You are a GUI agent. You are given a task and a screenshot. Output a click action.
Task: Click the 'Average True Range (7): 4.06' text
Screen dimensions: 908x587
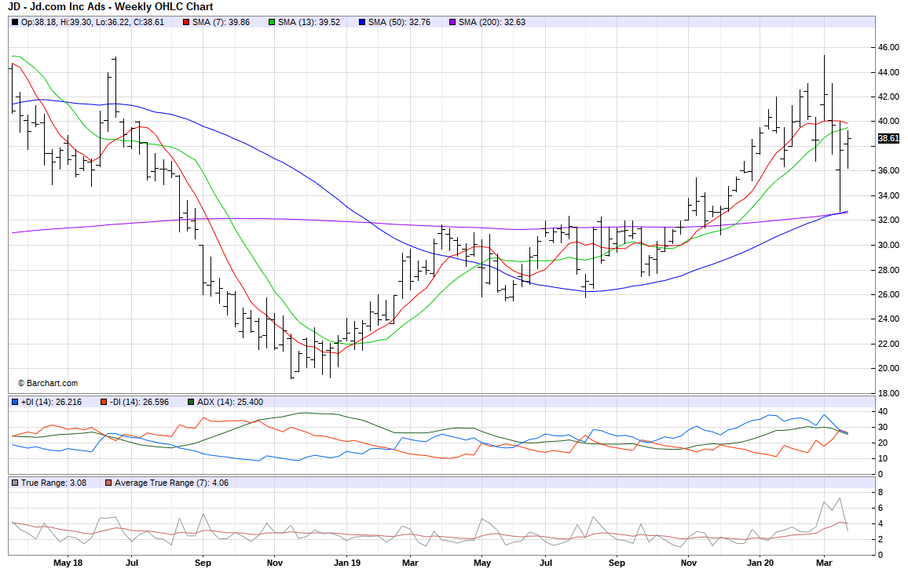coord(171,483)
